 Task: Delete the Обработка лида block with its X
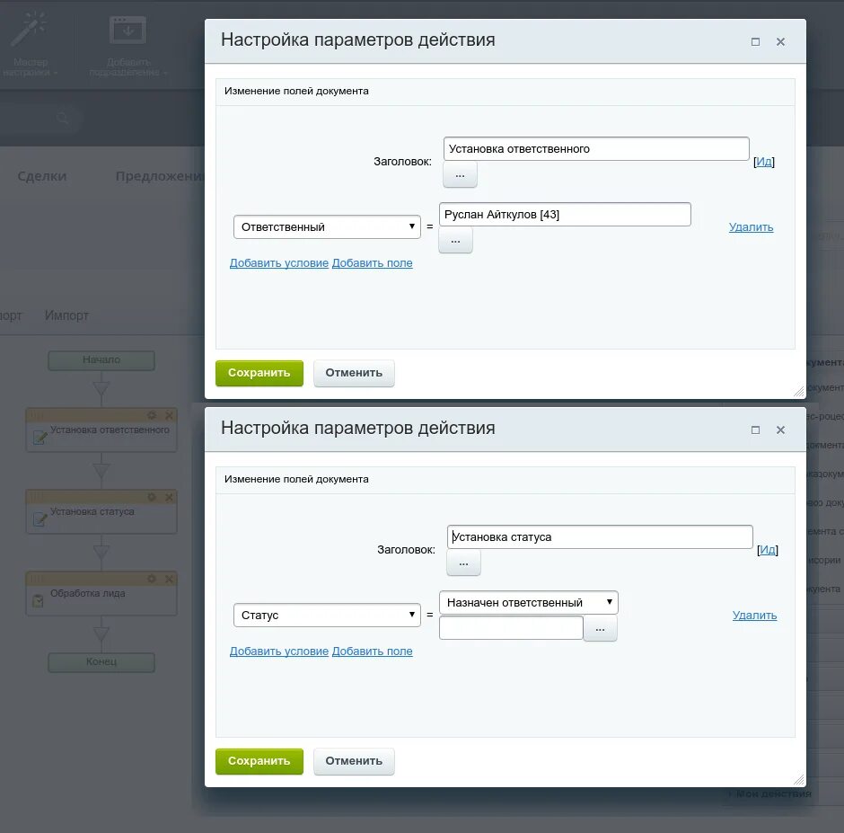169,579
